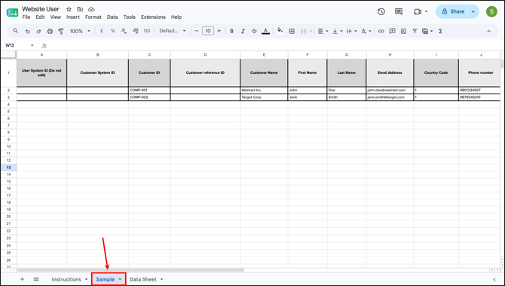Open the font family dropdown

[x=173, y=31]
